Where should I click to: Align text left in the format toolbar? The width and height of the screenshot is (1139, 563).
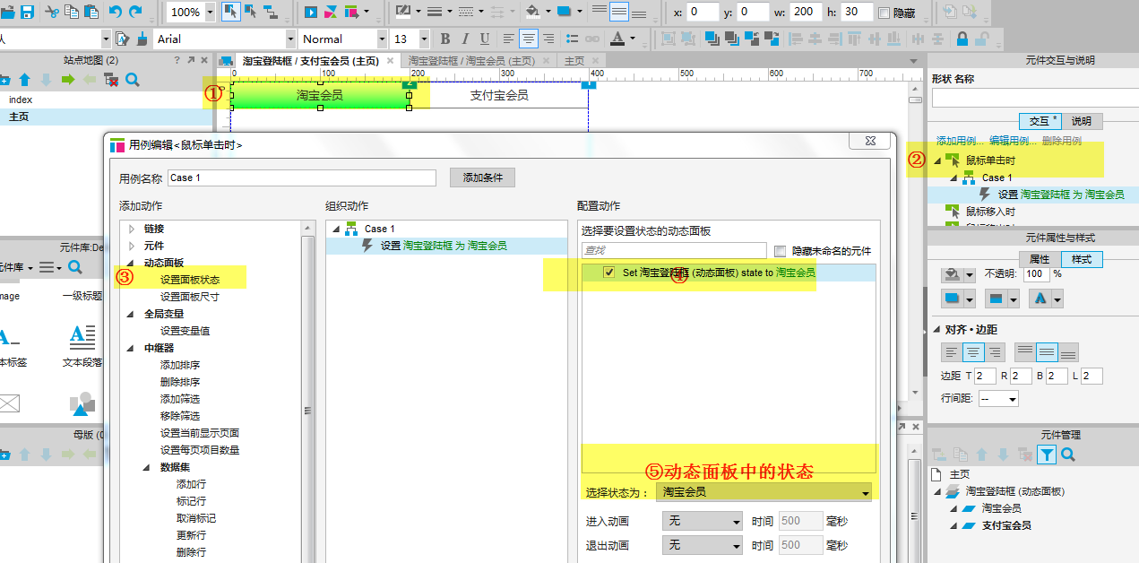(x=508, y=39)
